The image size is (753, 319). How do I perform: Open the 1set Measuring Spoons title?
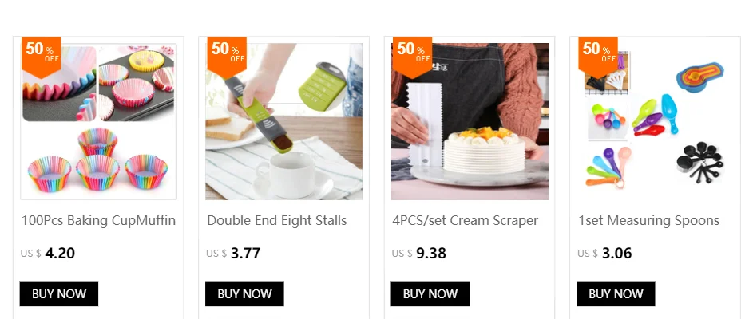[x=648, y=221]
